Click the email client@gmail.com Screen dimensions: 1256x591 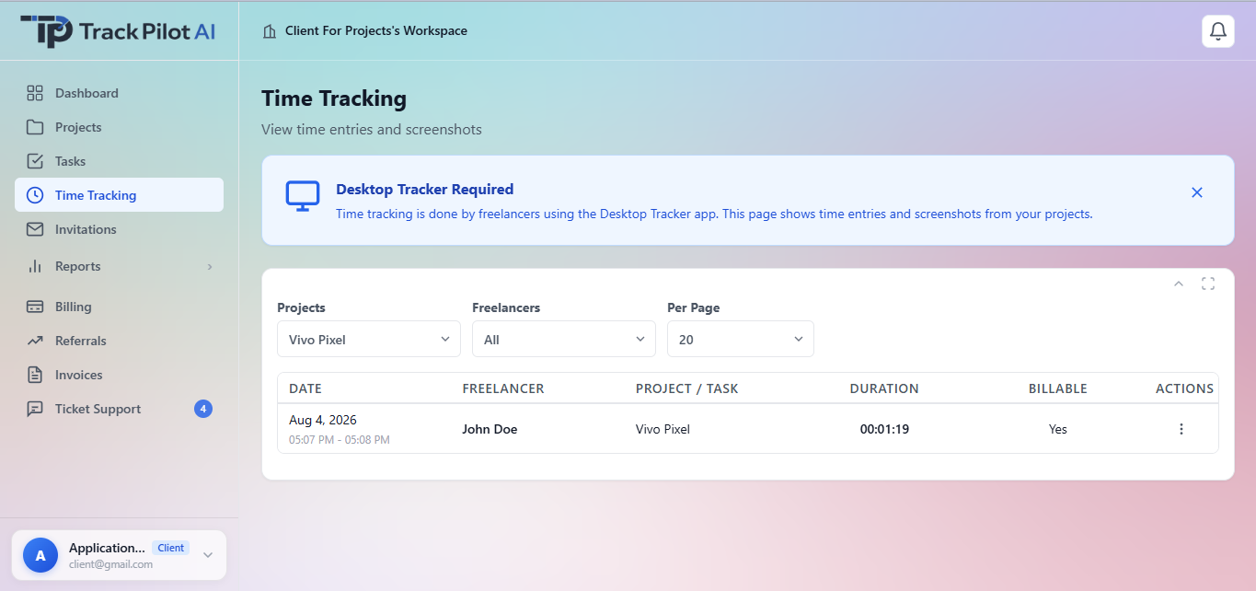coord(110,564)
